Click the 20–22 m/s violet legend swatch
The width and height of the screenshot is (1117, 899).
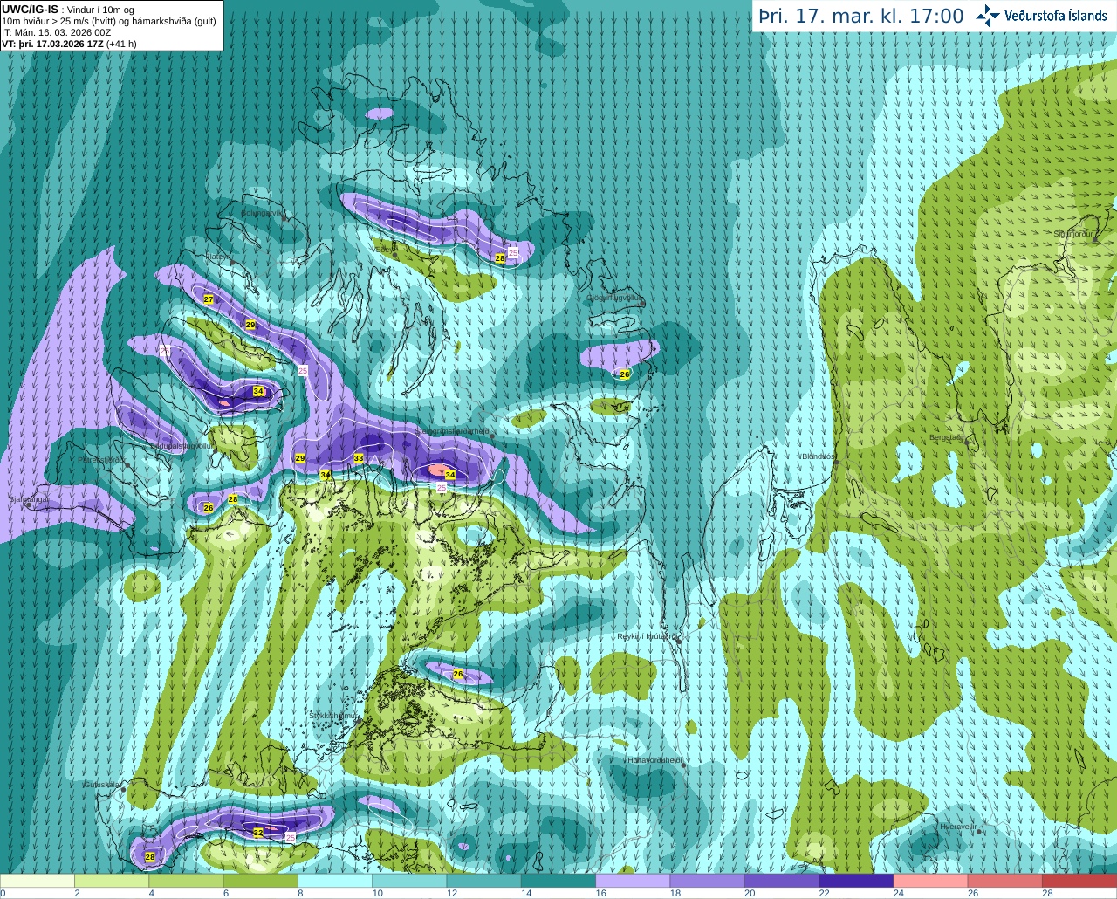tap(782, 881)
